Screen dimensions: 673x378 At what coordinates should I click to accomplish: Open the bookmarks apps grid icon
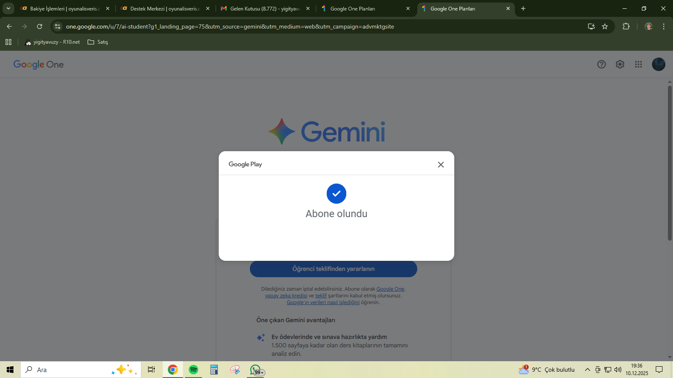click(8, 42)
